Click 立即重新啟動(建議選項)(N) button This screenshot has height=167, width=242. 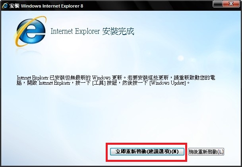(x=147, y=151)
